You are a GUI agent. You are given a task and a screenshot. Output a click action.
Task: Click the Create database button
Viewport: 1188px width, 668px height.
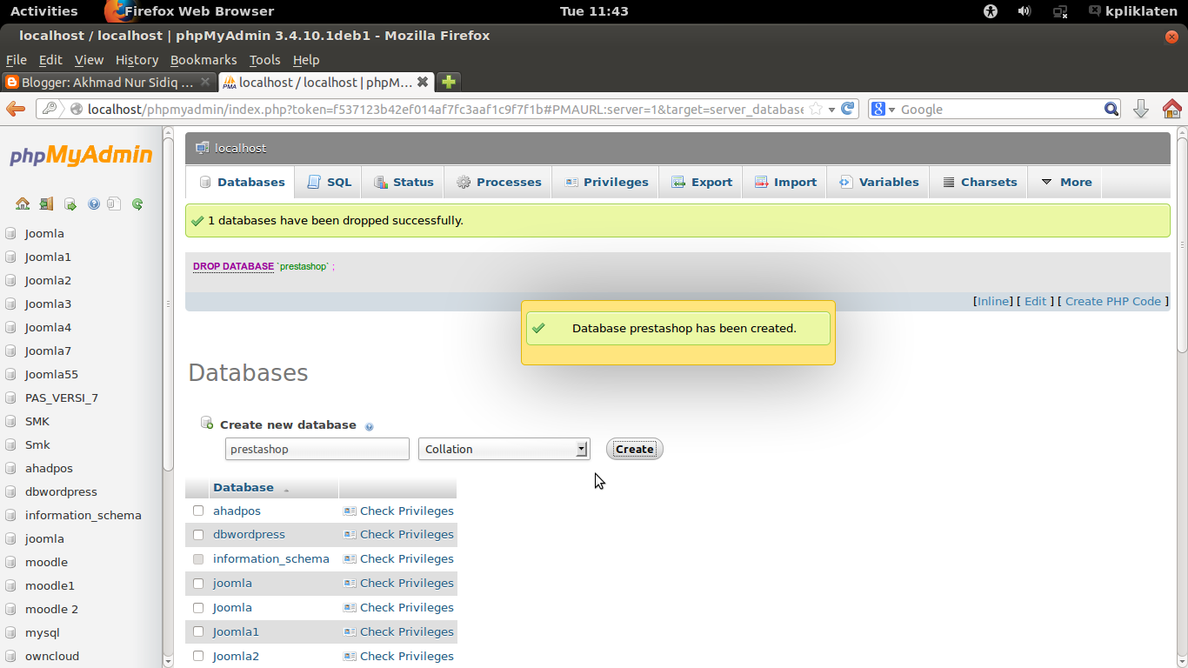pos(635,449)
